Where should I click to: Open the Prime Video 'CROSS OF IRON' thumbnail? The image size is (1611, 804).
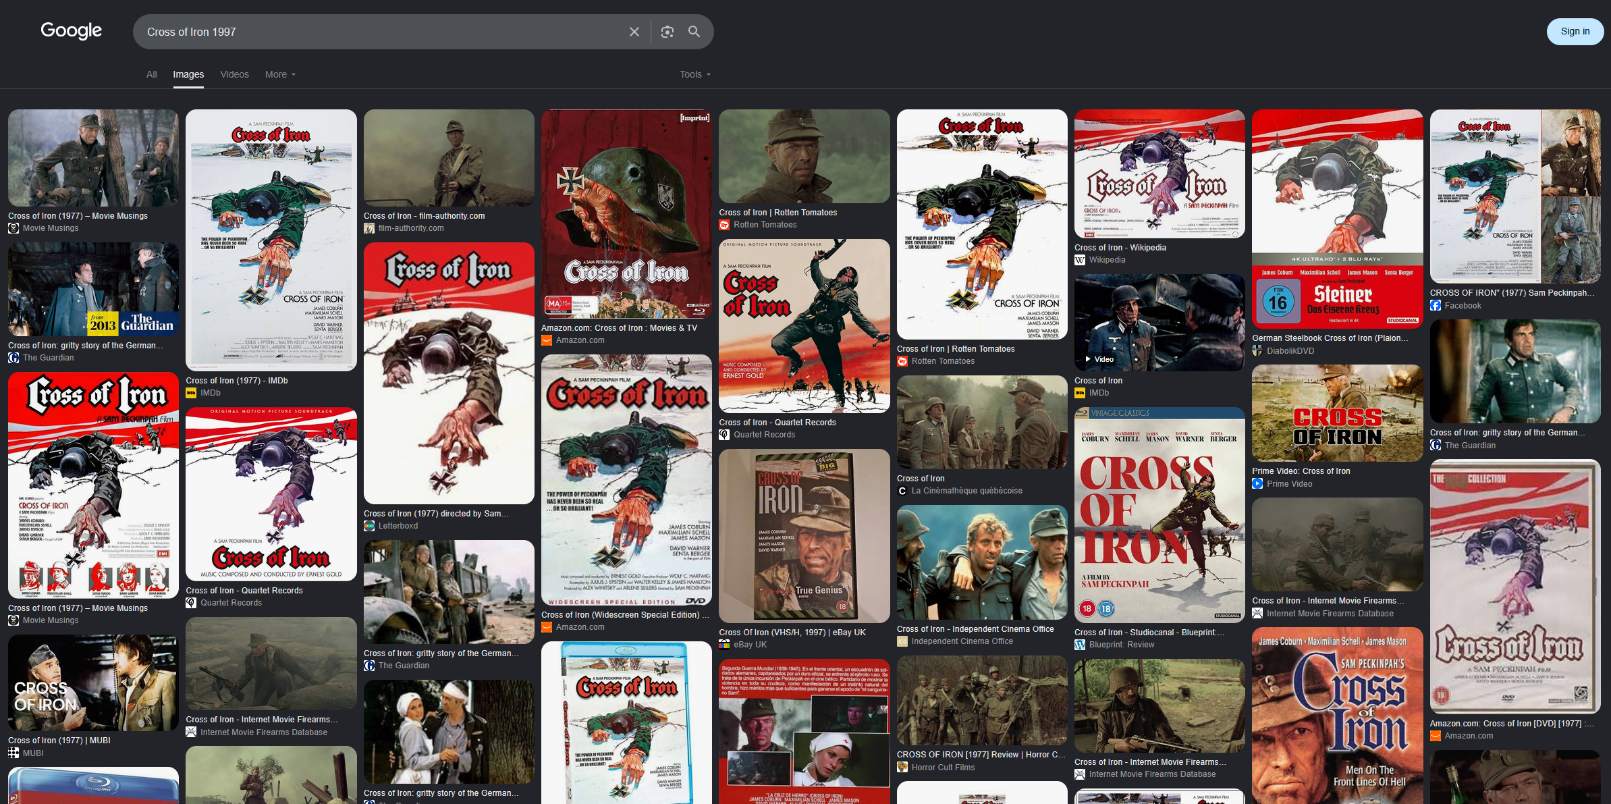pyautogui.click(x=1338, y=413)
